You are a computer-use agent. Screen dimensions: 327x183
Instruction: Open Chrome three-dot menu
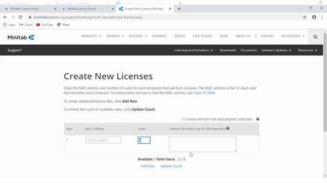(x=322, y=17)
